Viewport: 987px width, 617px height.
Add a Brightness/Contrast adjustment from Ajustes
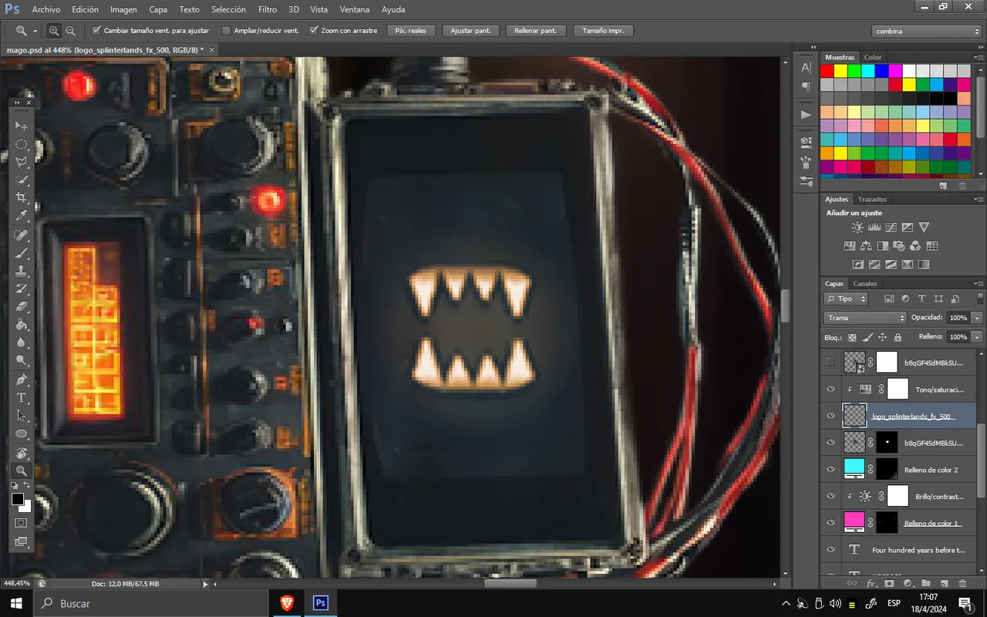pyautogui.click(x=857, y=228)
